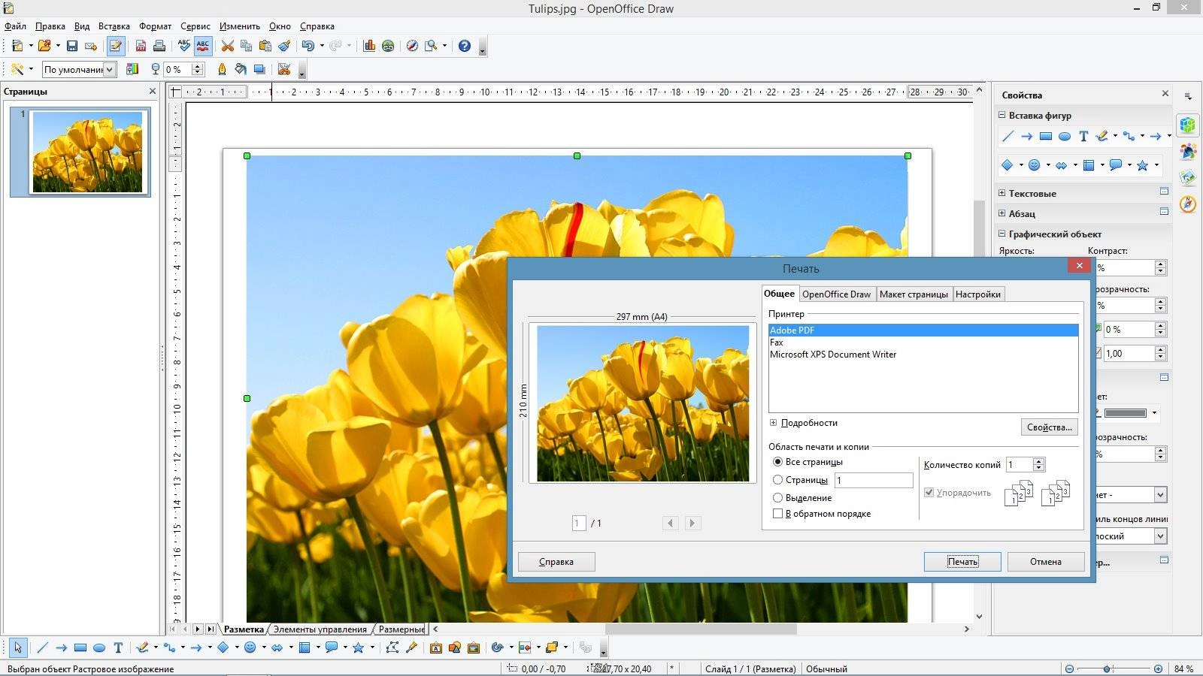This screenshot has height=676, width=1203.
Task: Click the Cut scissors icon
Action: click(x=228, y=46)
